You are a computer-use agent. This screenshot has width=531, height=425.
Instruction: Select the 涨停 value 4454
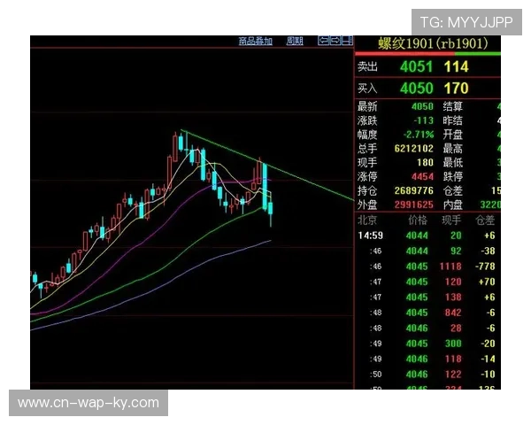tap(422, 176)
